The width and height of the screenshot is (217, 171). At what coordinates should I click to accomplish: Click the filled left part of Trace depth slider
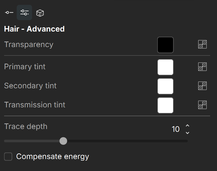click(32, 141)
